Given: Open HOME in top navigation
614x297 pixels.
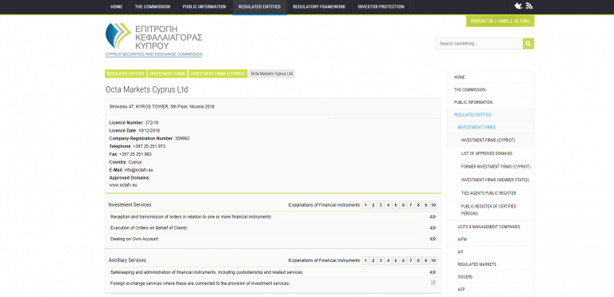Looking at the screenshot, I should coord(116,7).
